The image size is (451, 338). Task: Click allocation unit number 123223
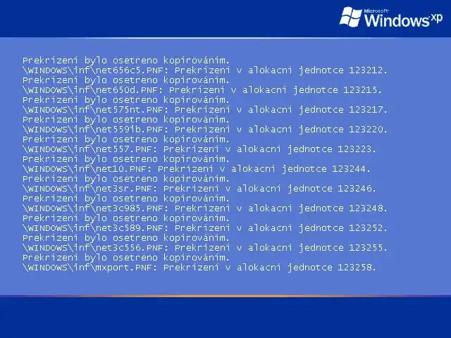(355, 149)
